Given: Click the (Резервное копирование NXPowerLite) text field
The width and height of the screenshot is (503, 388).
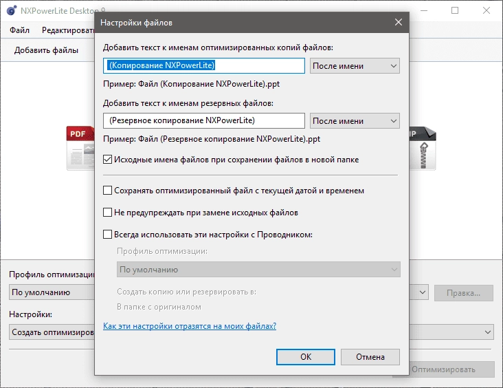Looking at the screenshot, I should tap(204, 120).
